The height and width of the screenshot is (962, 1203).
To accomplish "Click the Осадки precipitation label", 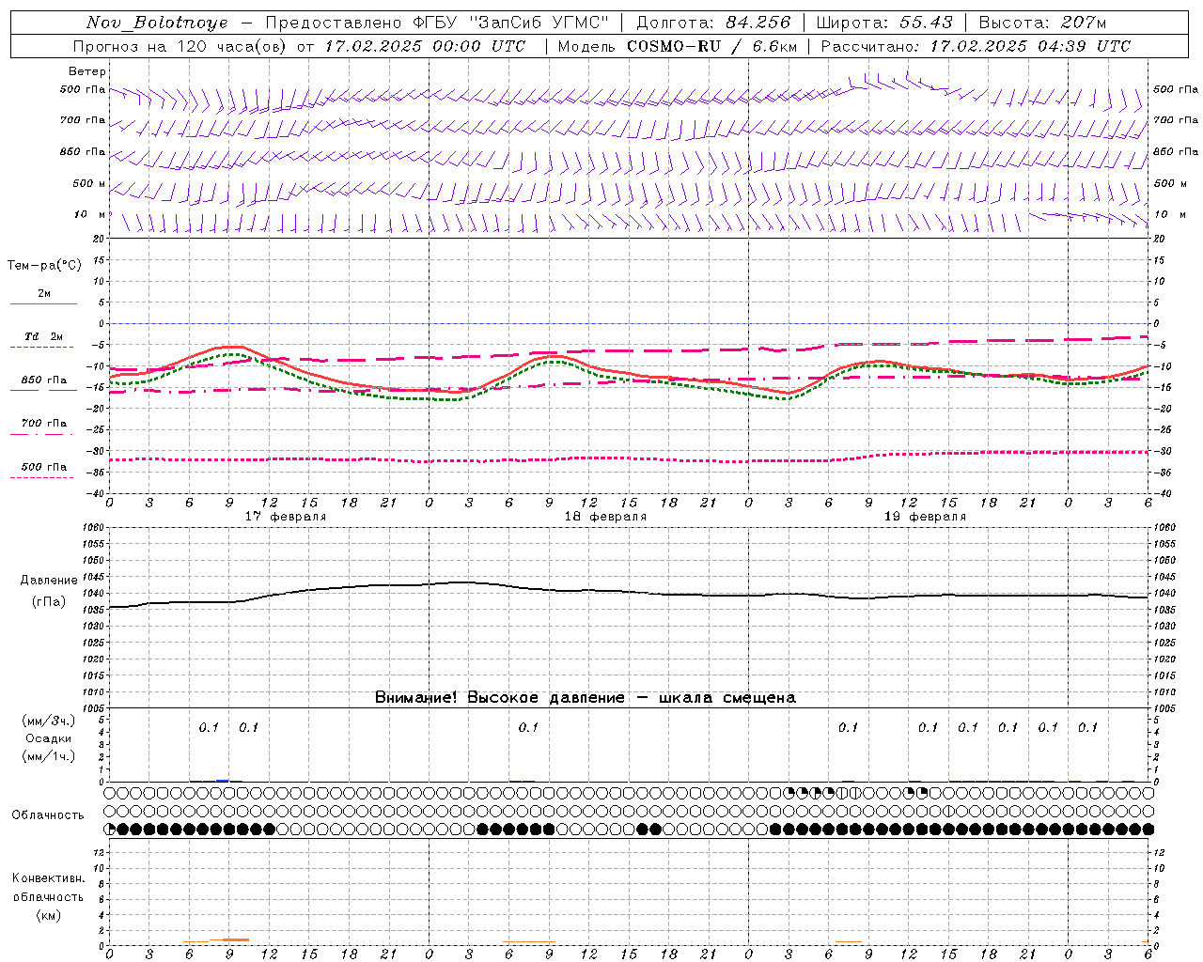I will coord(49,738).
